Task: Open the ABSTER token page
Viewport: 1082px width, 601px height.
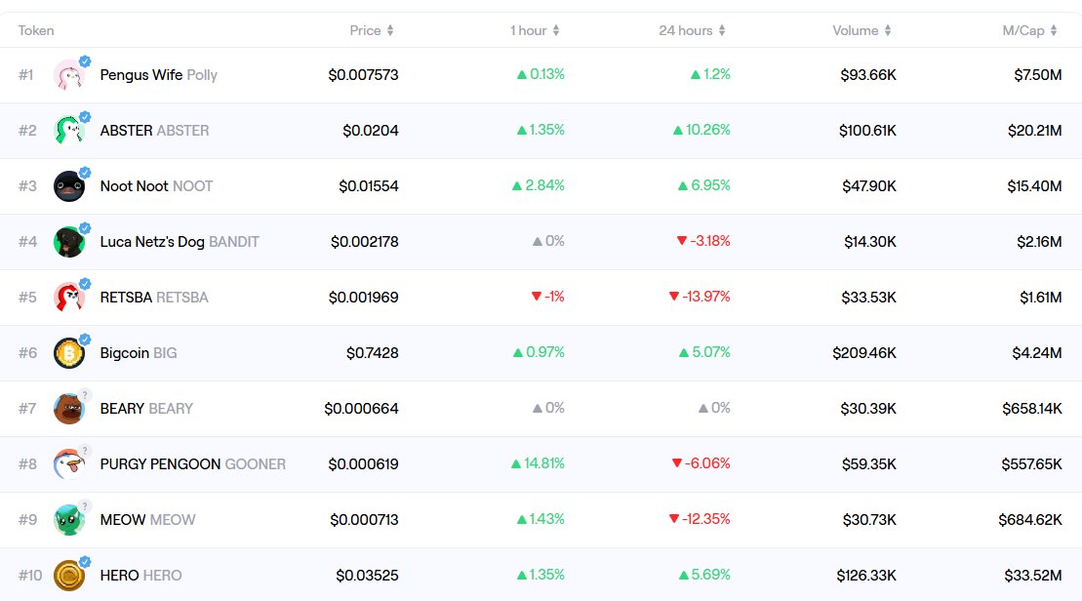Action: click(x=154, y=131)
